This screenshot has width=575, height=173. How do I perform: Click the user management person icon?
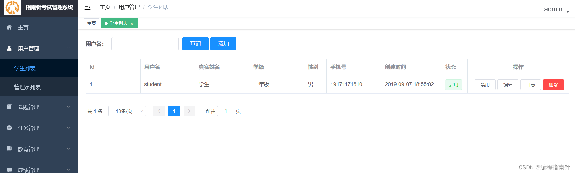click(x=9, y=48)
